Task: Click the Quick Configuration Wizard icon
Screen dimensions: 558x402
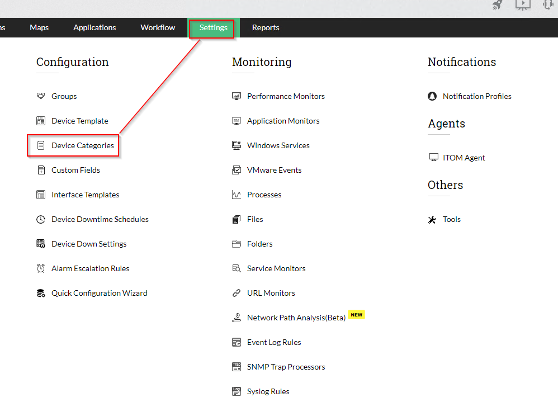Action: tap(41, 293)
